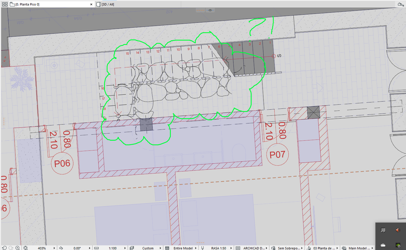This screenshot has width=406, height=250.
Task: Click the renovation filter icon
Action: pos(308,248)
